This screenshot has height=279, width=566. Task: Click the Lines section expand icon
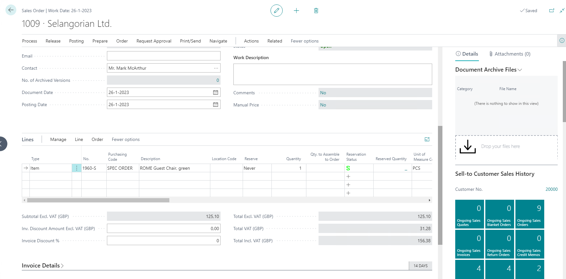(x=427, y=139)
